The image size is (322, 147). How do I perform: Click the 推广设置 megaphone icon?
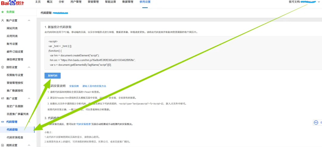click(x=3, y=98)
